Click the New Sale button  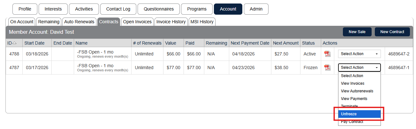pos(357,32)
